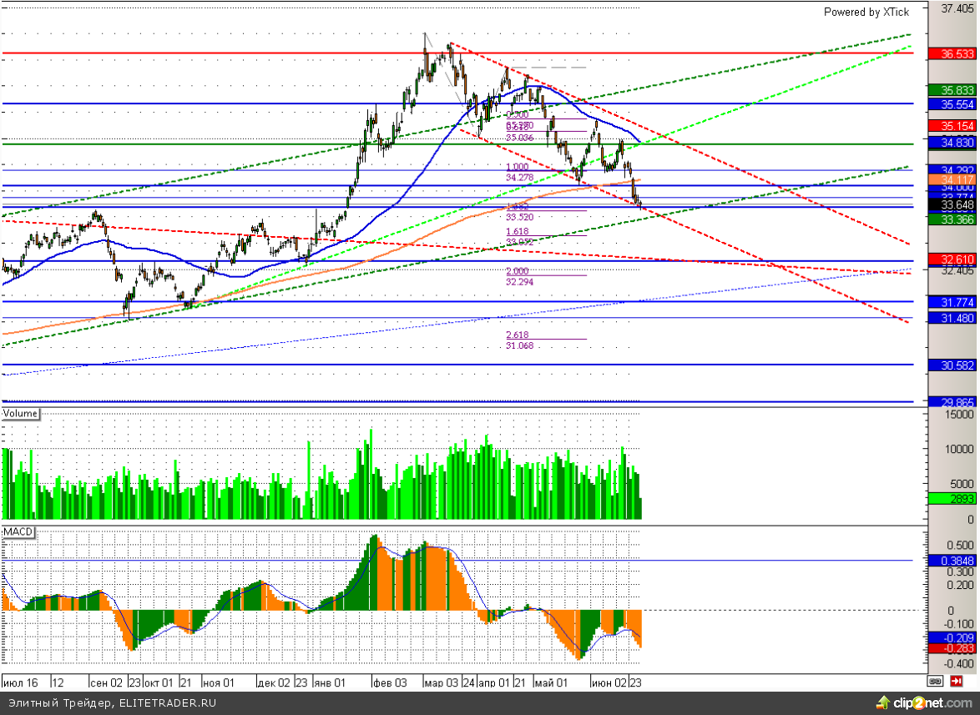Click the 'фев 03' date on time axis

[x=389, y=682]
